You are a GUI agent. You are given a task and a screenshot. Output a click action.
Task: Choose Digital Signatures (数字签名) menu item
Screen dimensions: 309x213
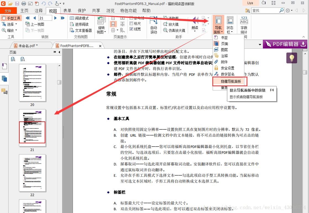click(229, 74)
